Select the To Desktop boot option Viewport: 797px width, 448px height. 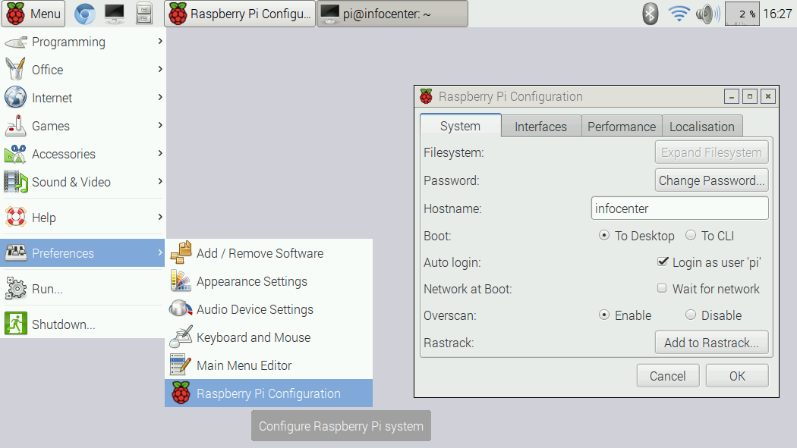tap(604, 236)
